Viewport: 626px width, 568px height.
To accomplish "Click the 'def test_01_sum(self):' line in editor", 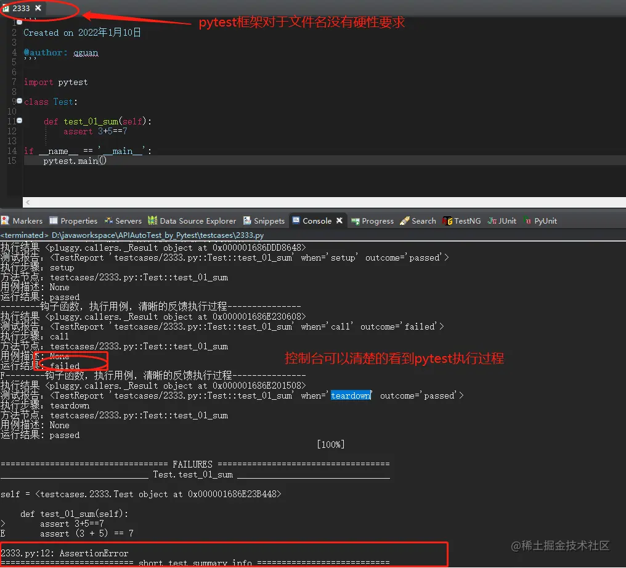I will click(x=97, y=121).
